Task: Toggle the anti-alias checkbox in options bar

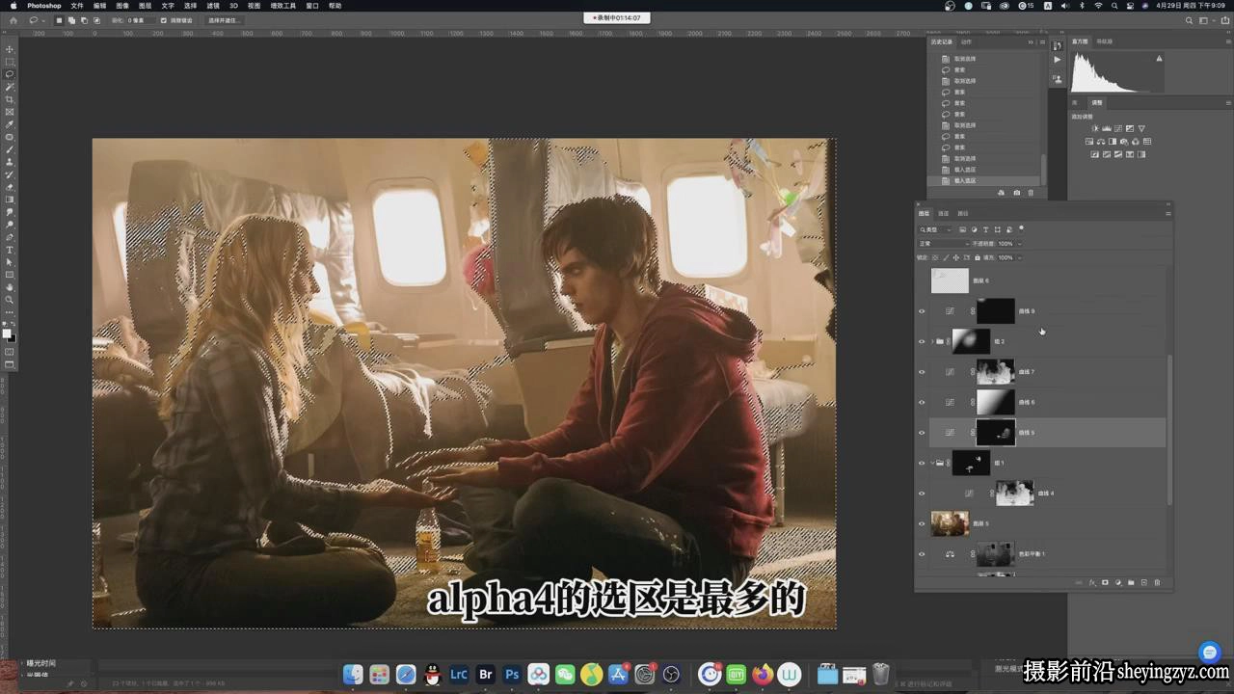Action: 163,20
